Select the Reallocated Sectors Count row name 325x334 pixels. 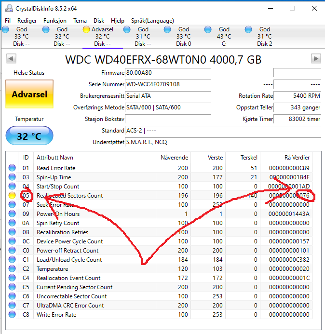click(x=70, y=196)
